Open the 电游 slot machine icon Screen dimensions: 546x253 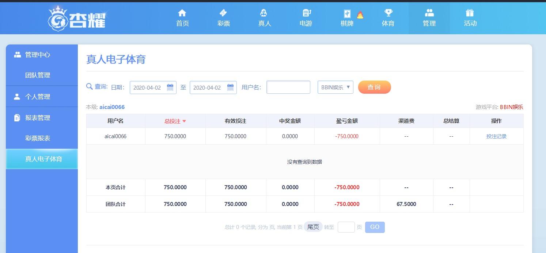(306, 13)
